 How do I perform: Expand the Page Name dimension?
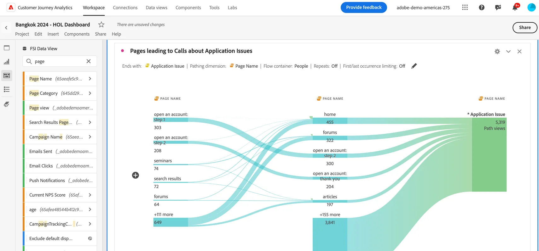pos(90,79)
